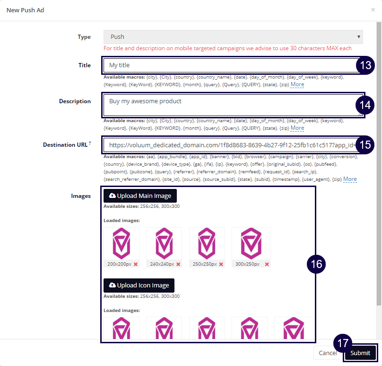Image resolution: width=382 pixels, height=366 pixels.
Task: Submit the new push ad
Action: click(360, 353)
